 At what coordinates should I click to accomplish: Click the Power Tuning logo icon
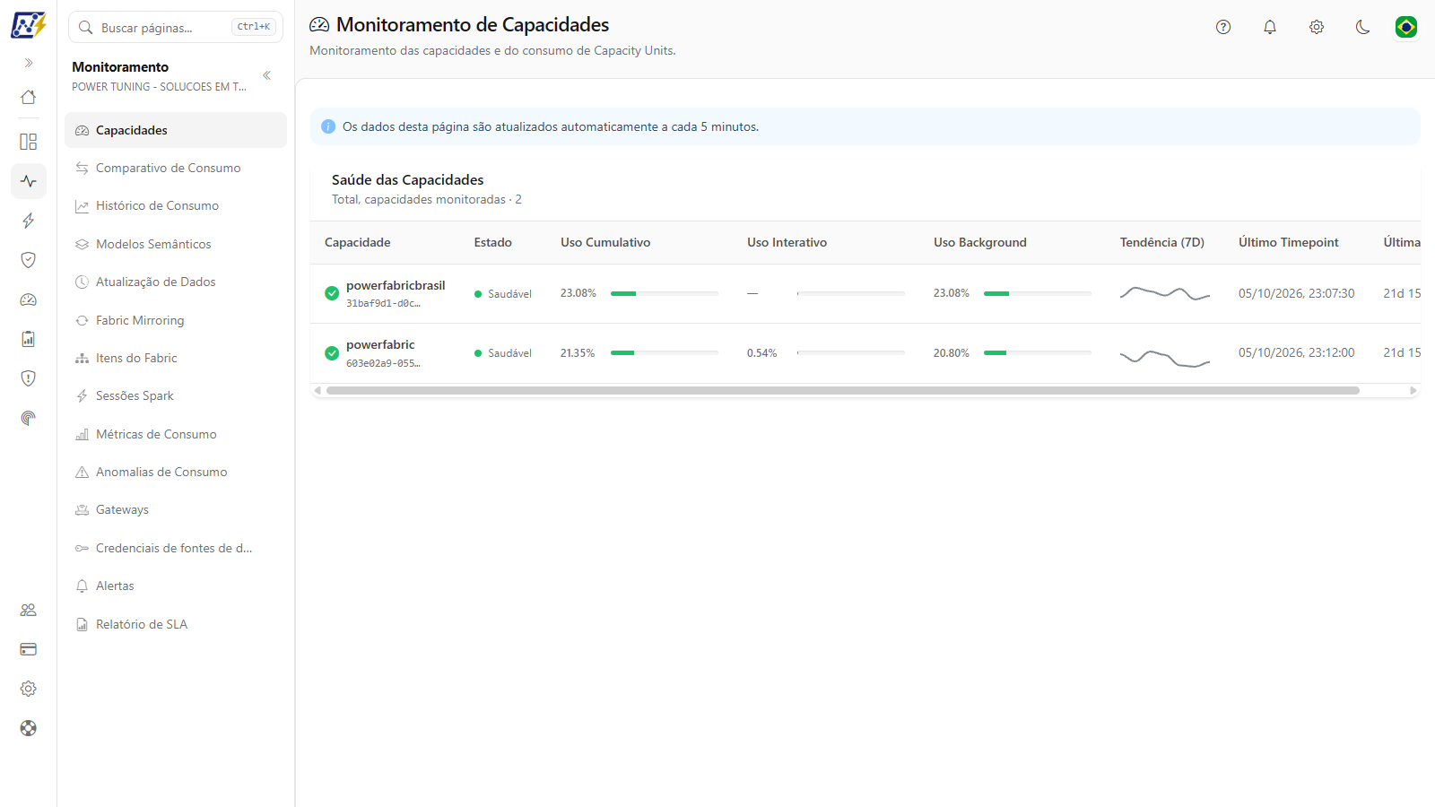(x=29, y=25)
